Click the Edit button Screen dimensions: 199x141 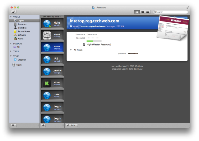(72, 125)
